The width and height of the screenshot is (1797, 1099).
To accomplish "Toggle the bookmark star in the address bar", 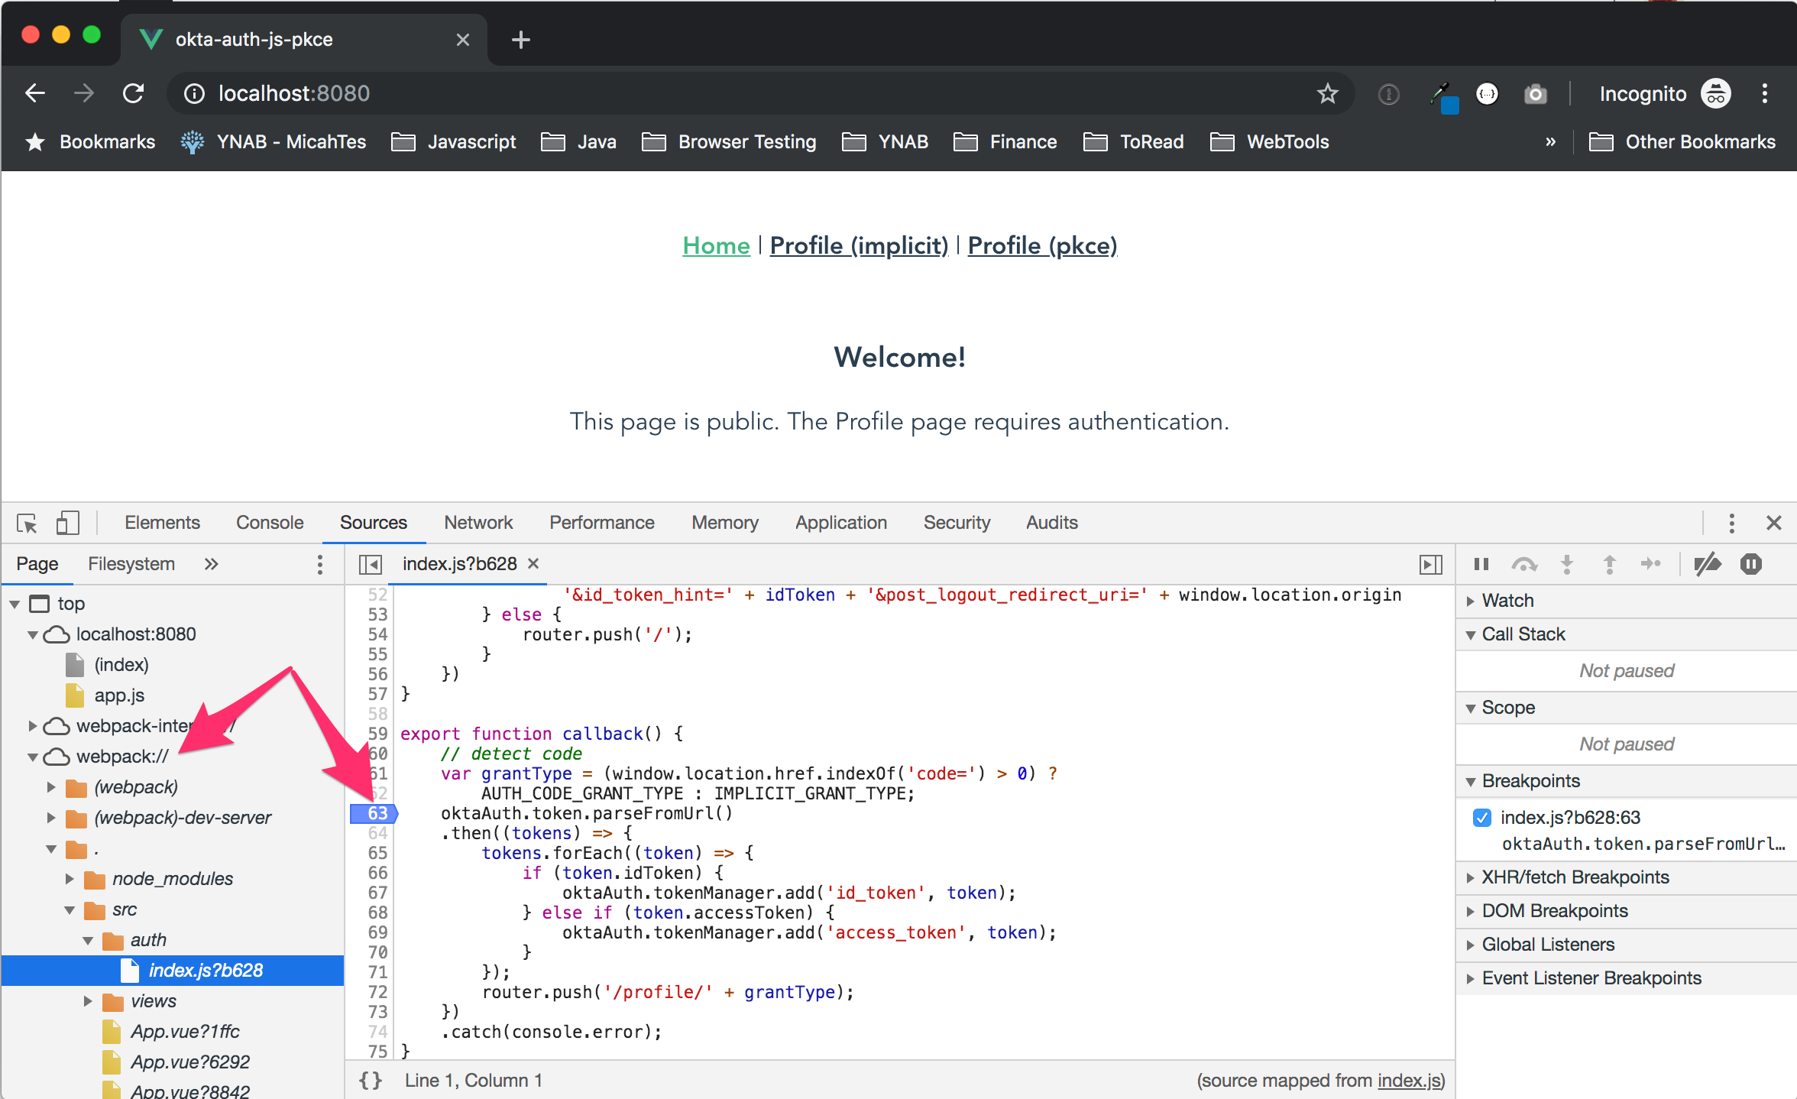I will point(1327,92).
